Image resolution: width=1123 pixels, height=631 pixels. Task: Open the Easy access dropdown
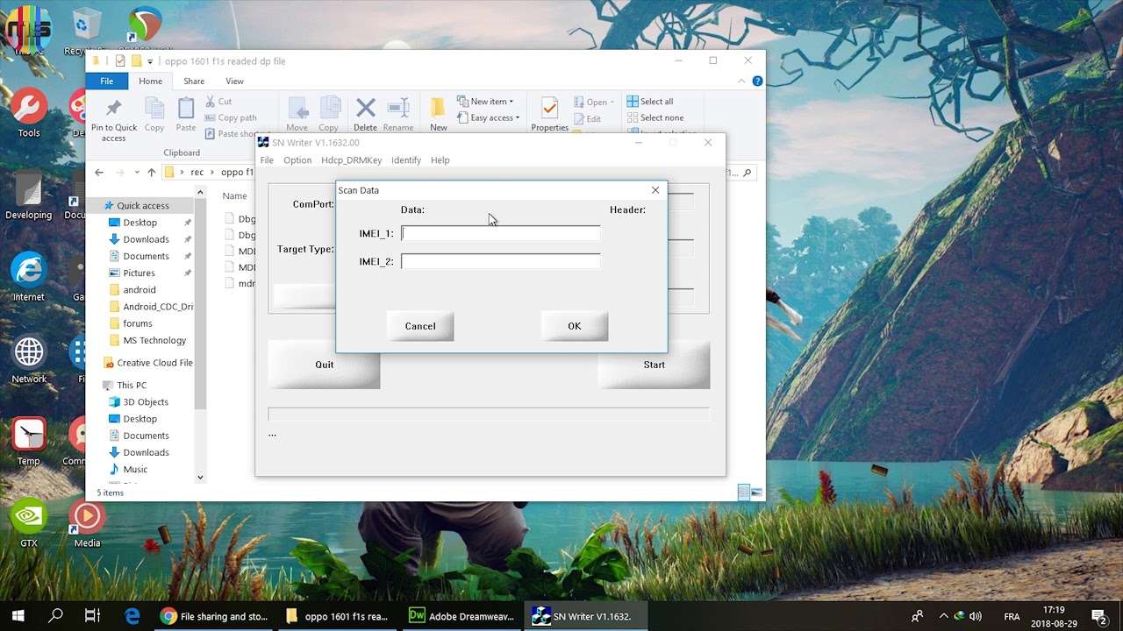coord(494,118)
